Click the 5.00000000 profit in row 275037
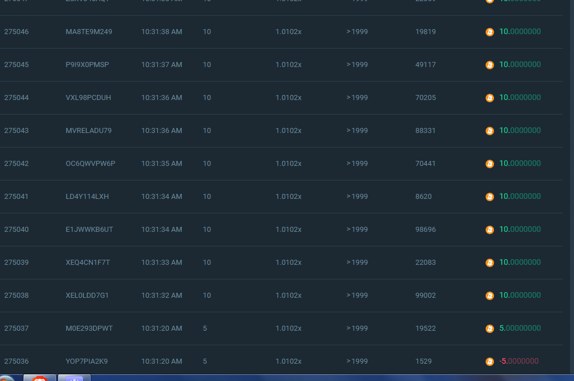The height and width of the screenshot is (381, 574). pyautogui.click(x=520, y=328)
